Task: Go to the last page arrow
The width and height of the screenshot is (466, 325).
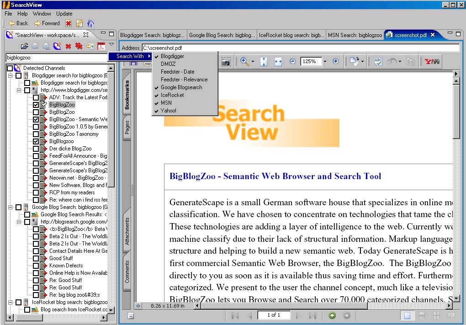Action: 312,315
